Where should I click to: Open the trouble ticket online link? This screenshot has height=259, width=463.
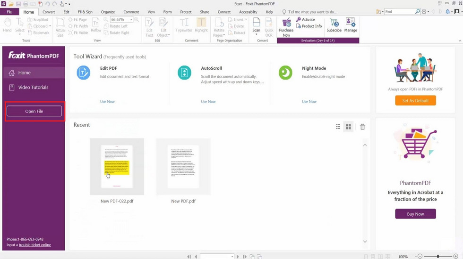click(35, 245)
